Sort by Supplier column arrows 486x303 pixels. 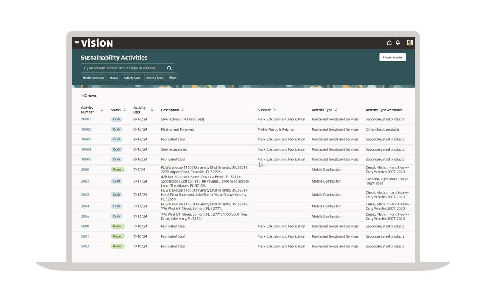274,110
